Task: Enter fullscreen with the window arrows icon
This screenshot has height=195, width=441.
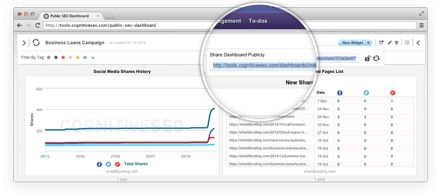Action: 422,14
